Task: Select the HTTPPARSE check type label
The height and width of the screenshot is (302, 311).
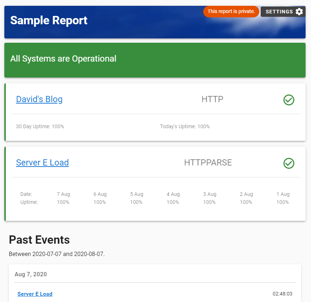Action: tap(208, 163)
